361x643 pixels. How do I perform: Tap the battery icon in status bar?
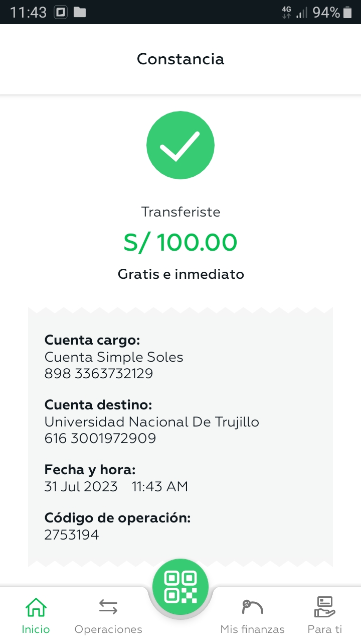tap(347, 12)
